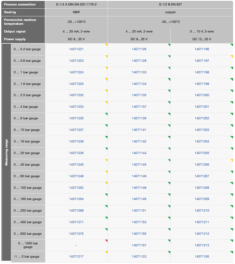This screenshot has height=264, width=235.
Task: Click the 0 ... 25 bar gauge row label
Action: tap(28, 153)
